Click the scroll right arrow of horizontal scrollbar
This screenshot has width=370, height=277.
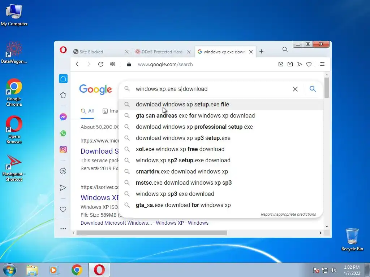coord(321,233)
